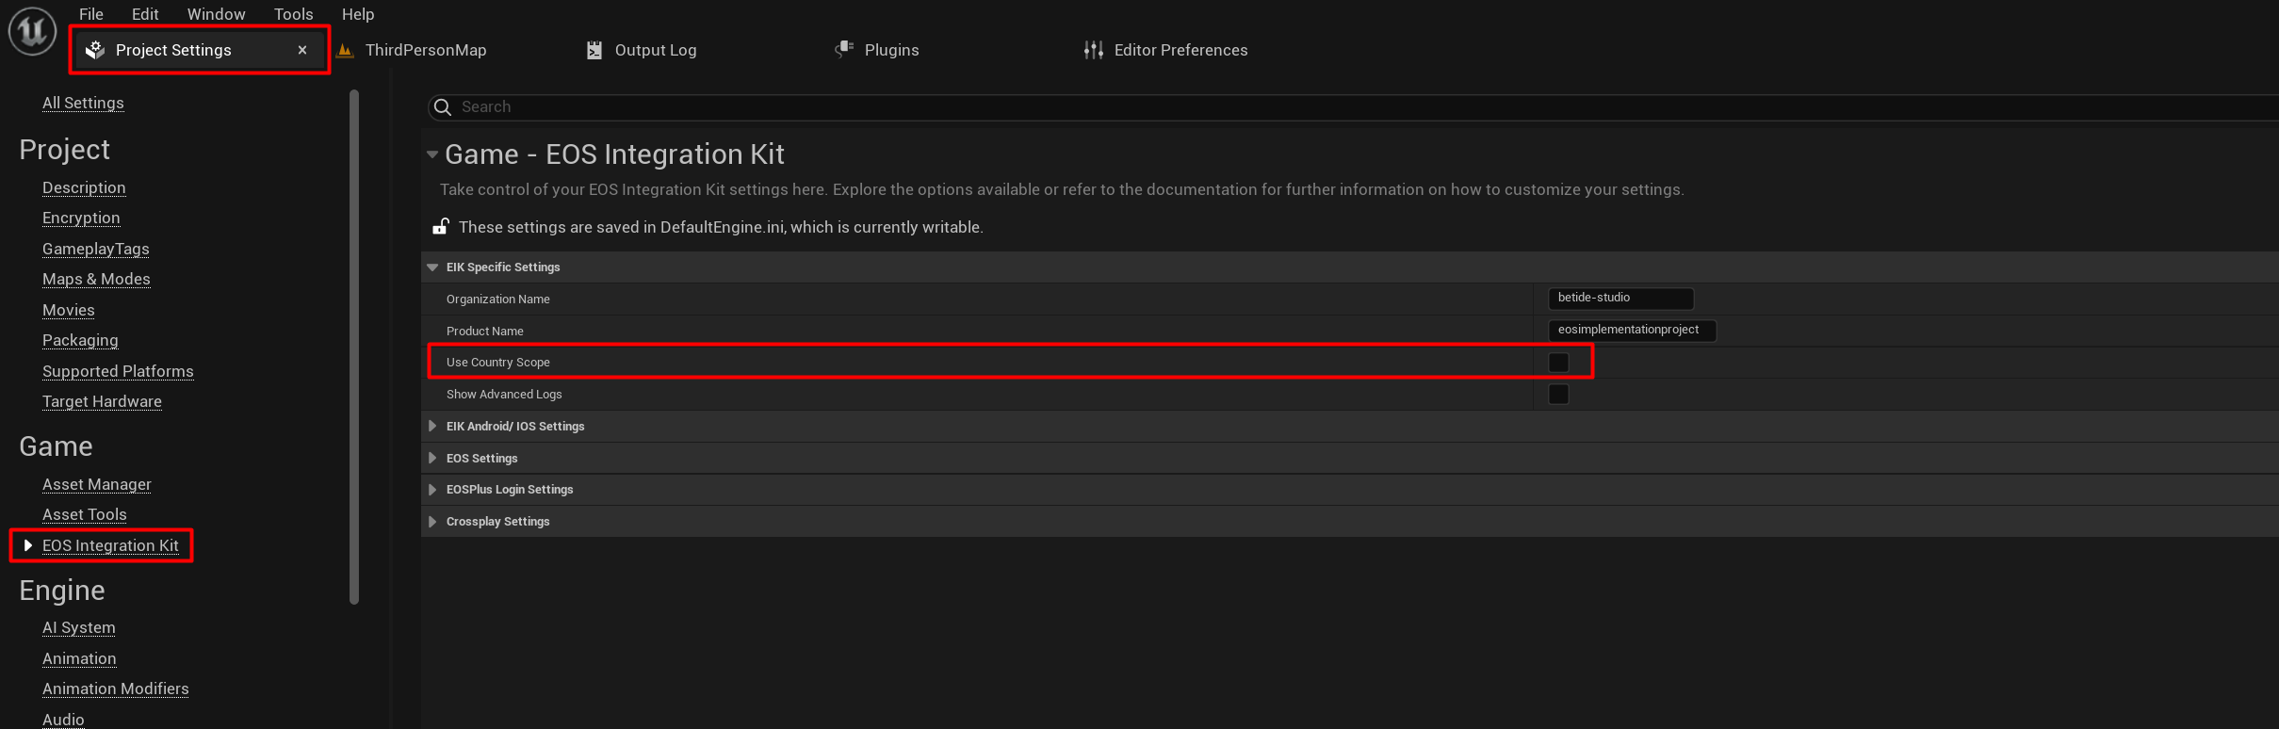
Task: Click the ThirdPersonMap level icon
Action: click(x=346, y=51)
